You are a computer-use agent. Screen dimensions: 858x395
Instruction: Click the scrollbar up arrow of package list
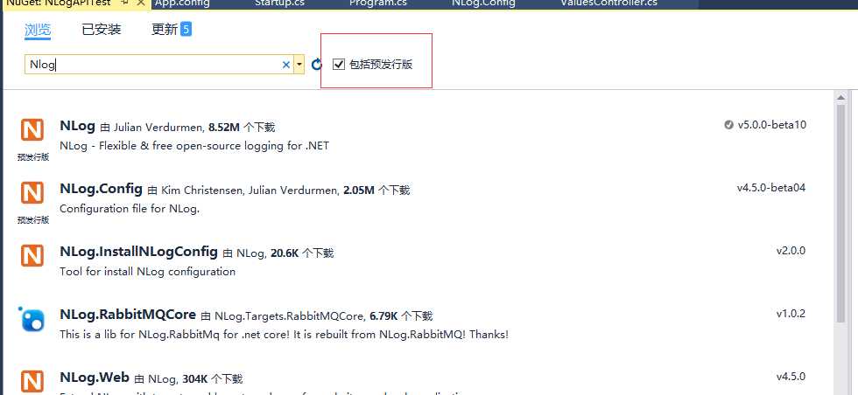click(841, 97)
